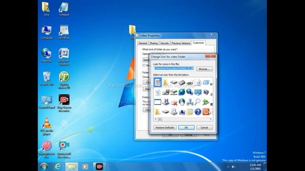Pick the plain blue globe icon

[x=182, y=92]
